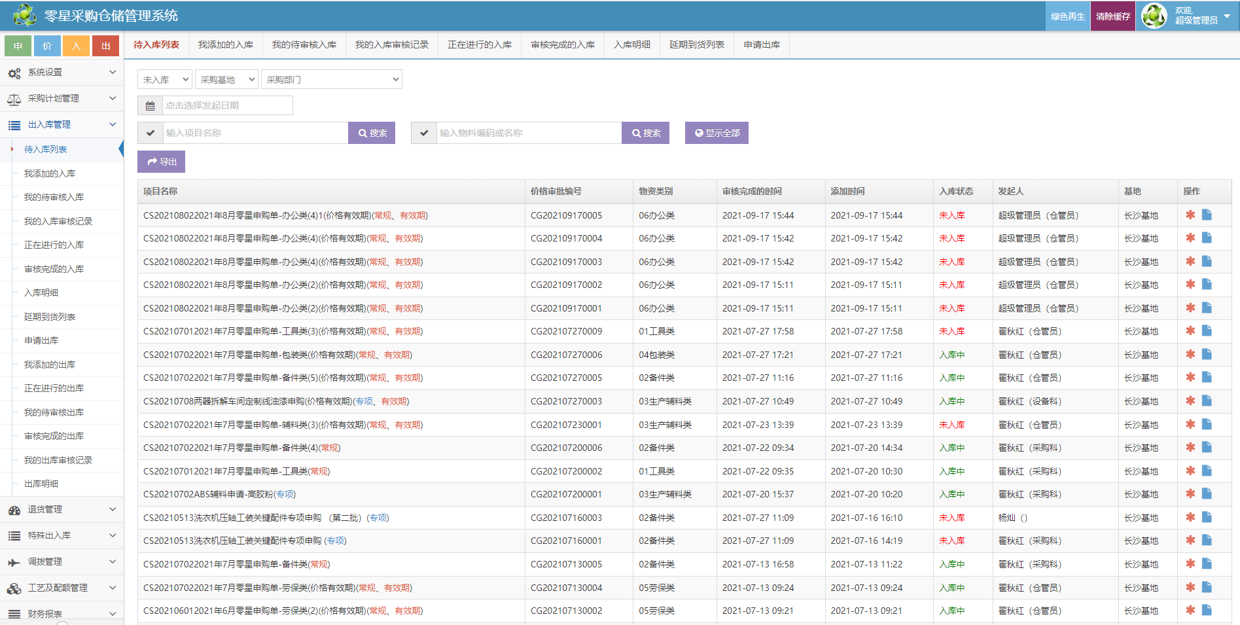Open document icon for CG202107130002 row

1207,610
